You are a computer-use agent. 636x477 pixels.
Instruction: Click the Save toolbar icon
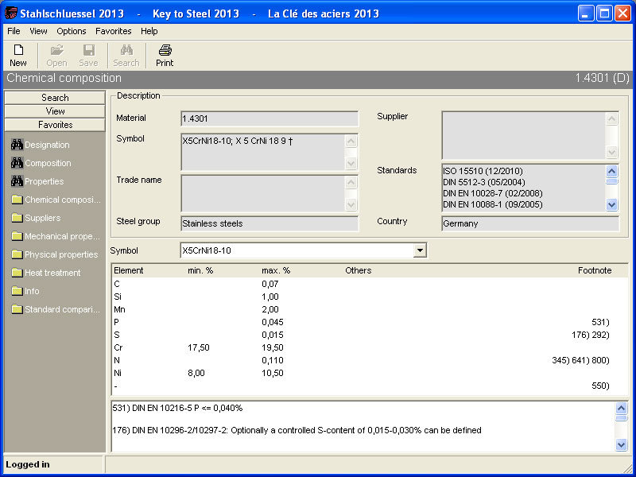click(88, 56)
